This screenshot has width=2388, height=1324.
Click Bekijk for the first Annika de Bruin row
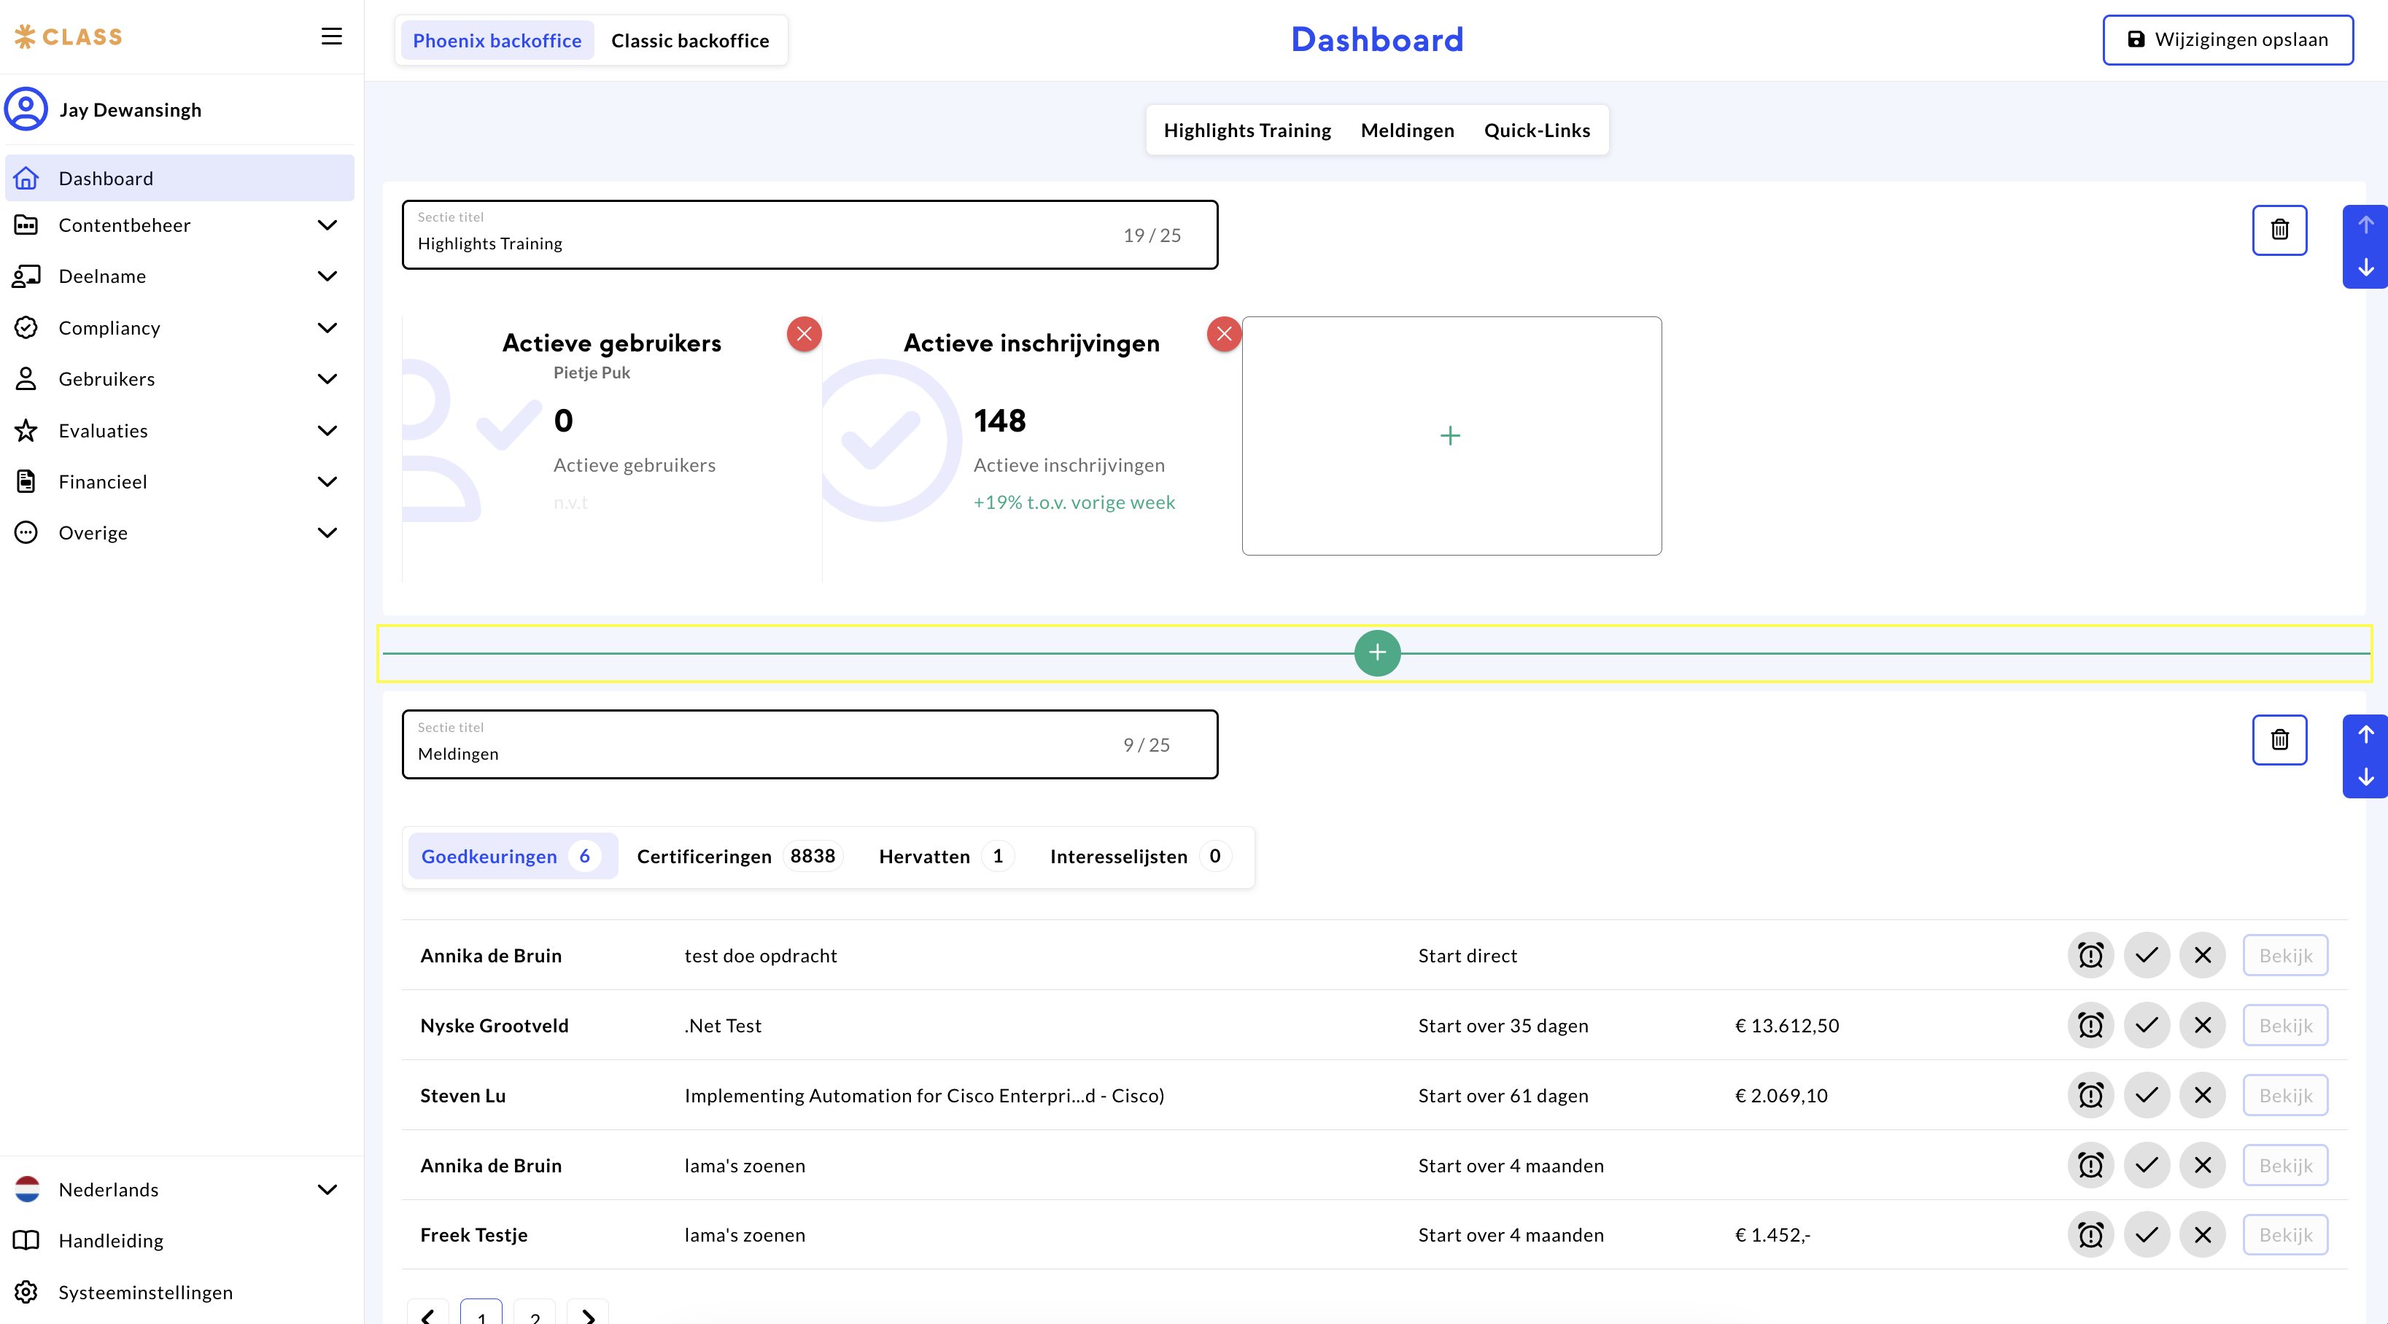tap(2284, 955)
